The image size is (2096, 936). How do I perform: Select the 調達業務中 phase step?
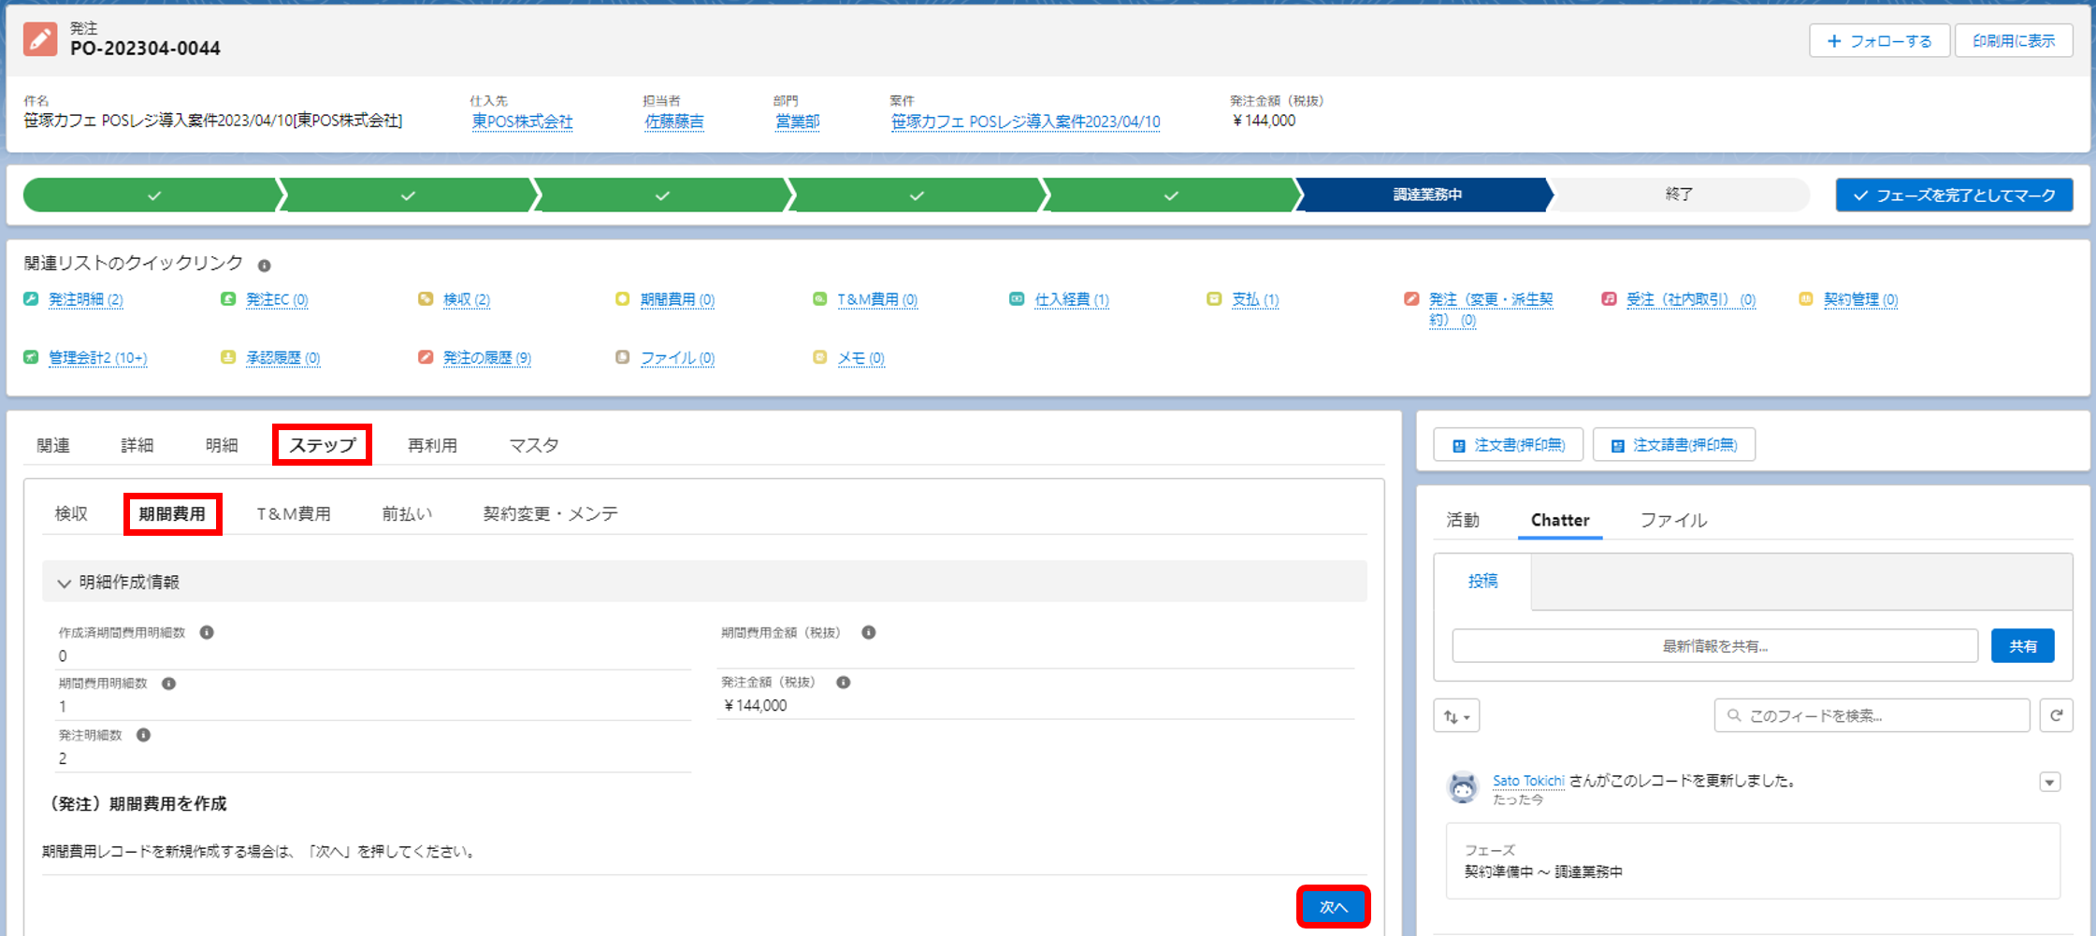[x=1426, y=194]
